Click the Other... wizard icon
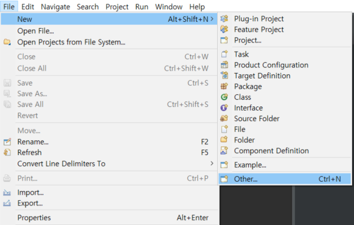The image size is (354, 225). click(x=224, y=179)
